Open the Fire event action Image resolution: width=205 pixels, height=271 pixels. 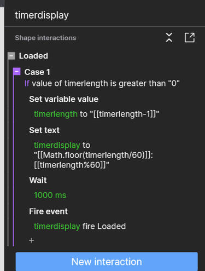pos(49,211)
